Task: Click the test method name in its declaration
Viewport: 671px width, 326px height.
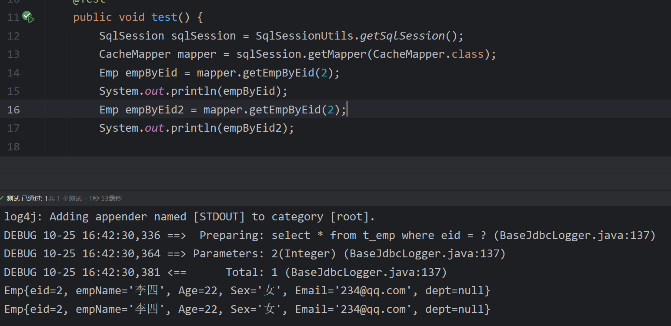Action: (x=164, y=17)
